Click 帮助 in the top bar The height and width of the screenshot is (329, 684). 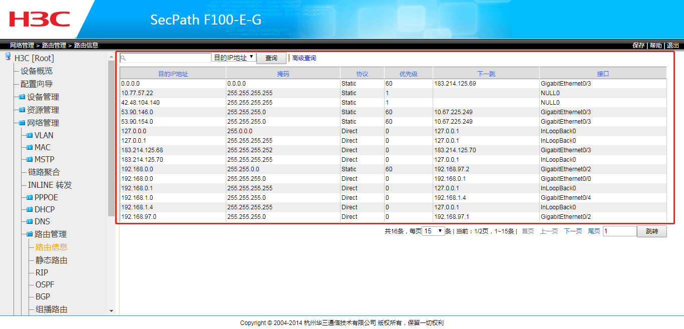click(655, 45)
